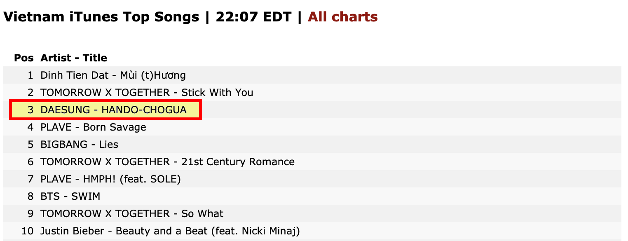628x241 pixels.
Task: Select the "Stick With You" song entry
Action: (x=147, y=93)
